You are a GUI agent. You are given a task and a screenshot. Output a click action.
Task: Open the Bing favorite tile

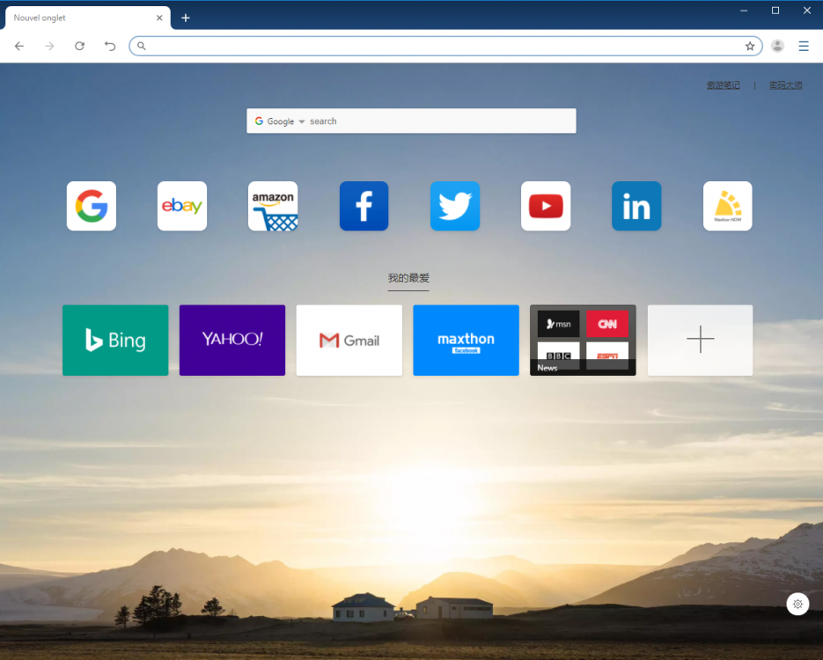point(115,340)
